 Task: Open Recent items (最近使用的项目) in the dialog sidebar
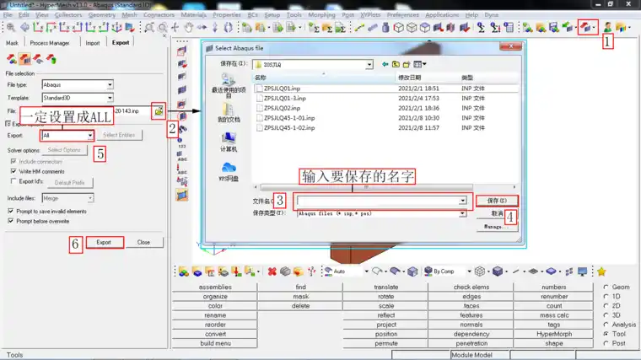(x=229, y=86)
